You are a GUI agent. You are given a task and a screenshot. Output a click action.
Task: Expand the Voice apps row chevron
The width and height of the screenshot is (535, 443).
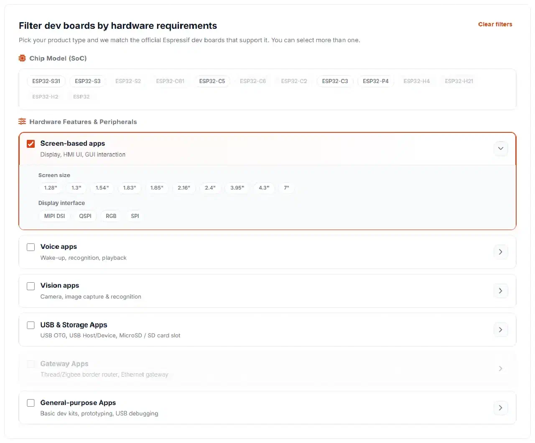(x=501, y=252)
